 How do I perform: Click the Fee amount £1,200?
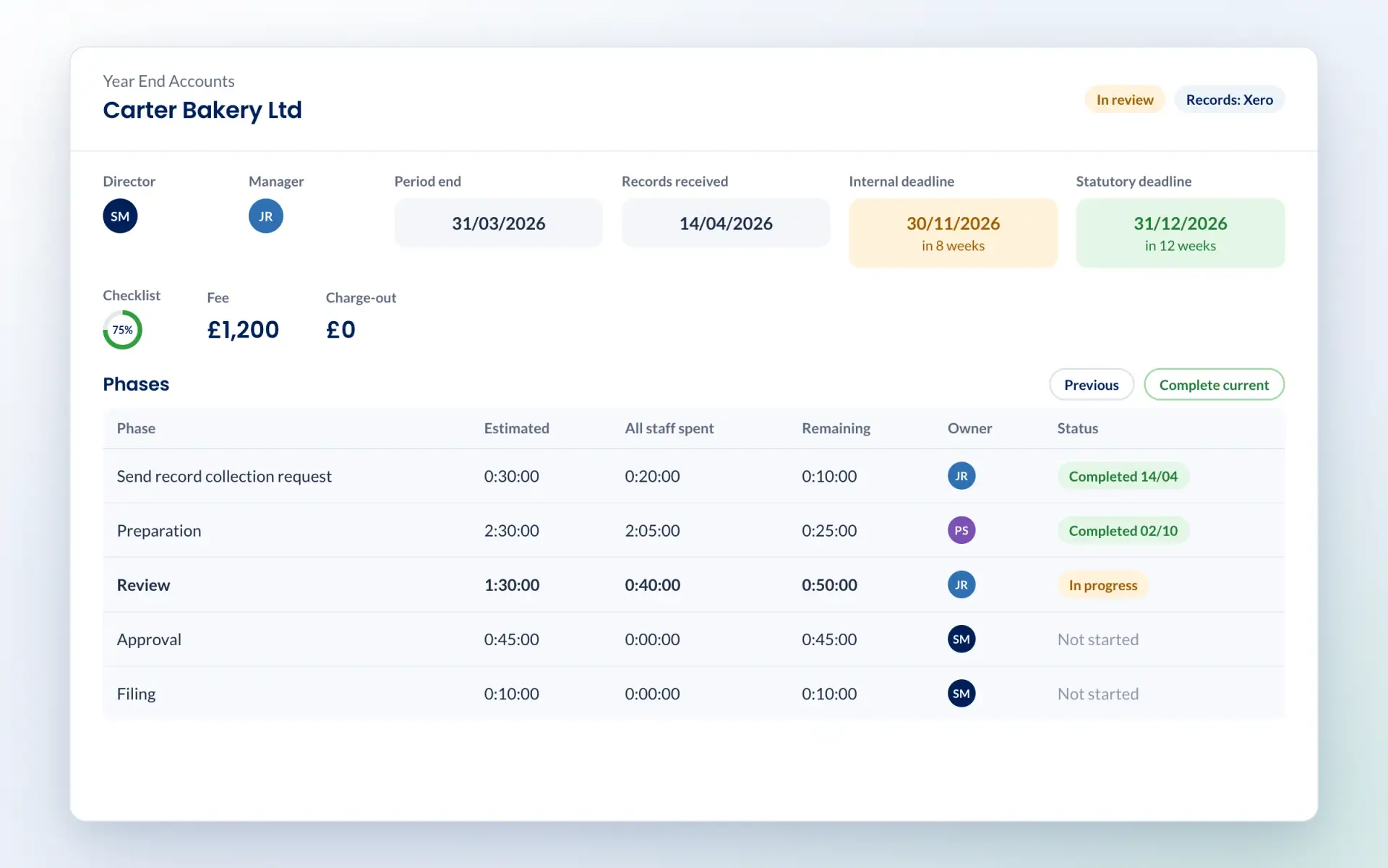(x=243, y=330)
